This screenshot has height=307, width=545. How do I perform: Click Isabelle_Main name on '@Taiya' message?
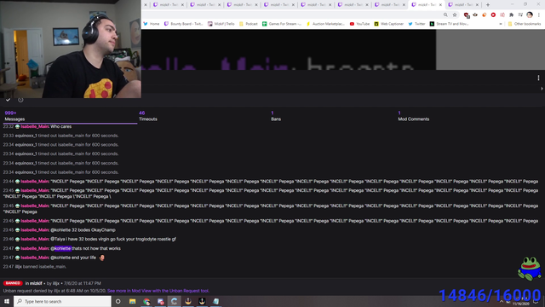pos(34,239)
